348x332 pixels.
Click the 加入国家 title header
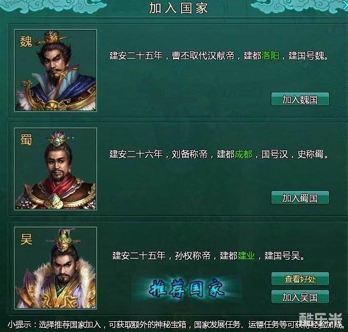pos(178,8)
